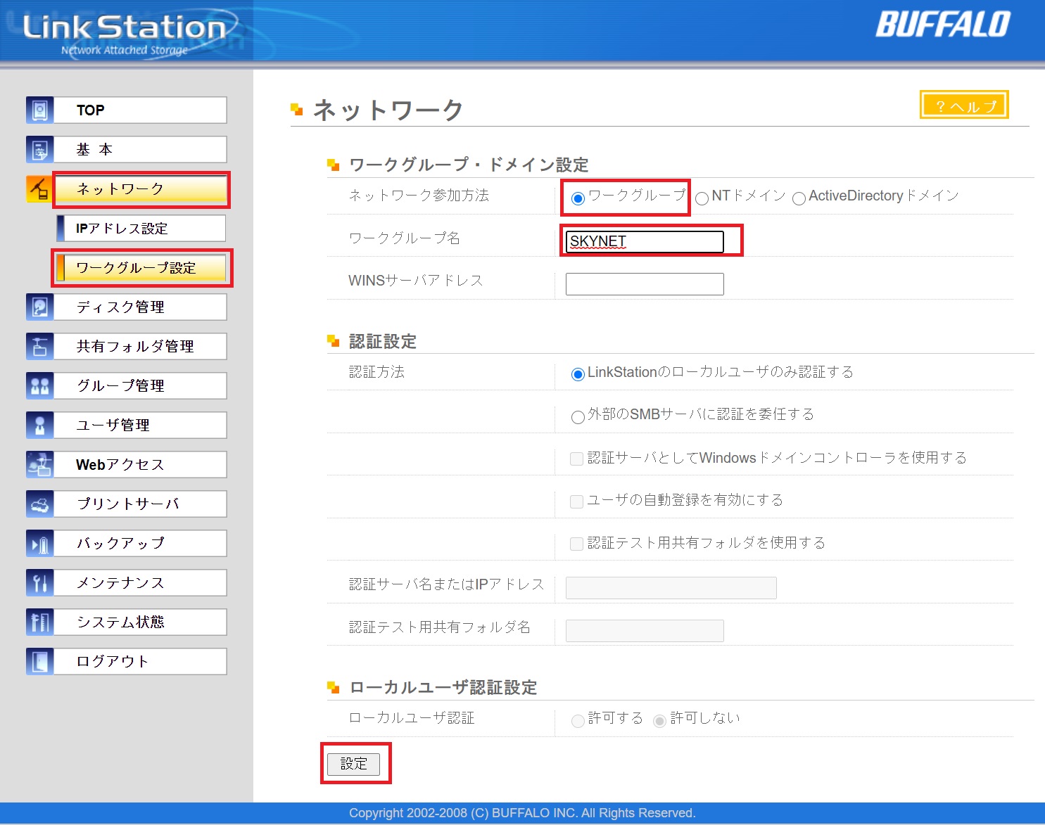Click the ネットワーク参加方法 label
The height and width of the screenshot is (825, 1045).
[x=419, y=196]
